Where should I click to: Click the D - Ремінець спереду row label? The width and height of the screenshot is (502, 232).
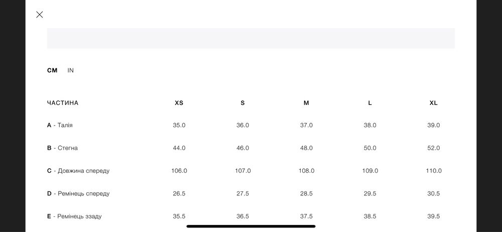point(78,193)
